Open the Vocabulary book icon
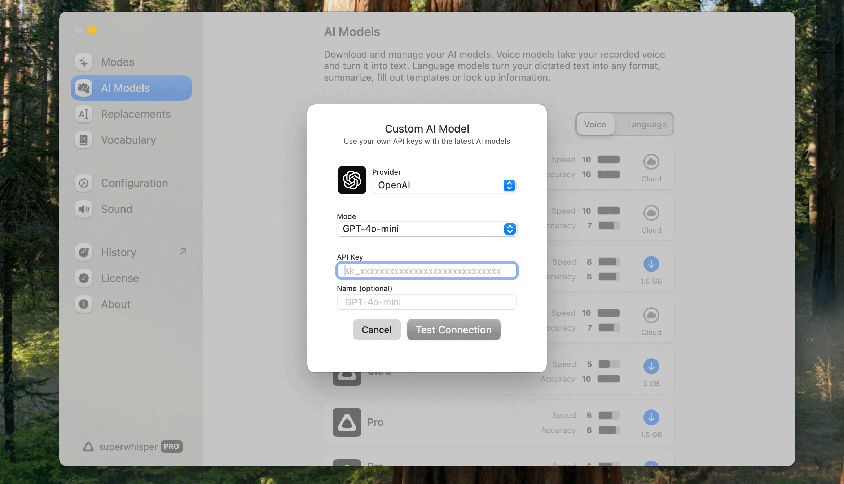This screenshot has width=844, height=484. [x=84, y=140]
